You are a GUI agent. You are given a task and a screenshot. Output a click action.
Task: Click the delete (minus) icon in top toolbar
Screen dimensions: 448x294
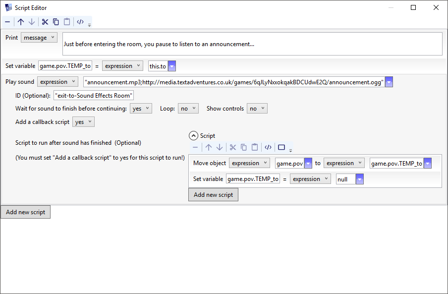tap(7, 22)
